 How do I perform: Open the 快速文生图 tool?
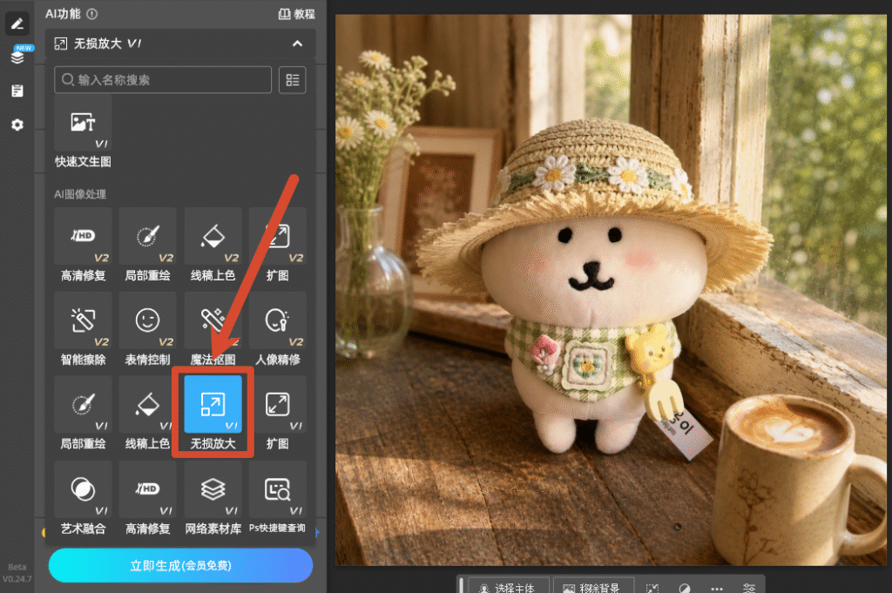tap(83, 132)
